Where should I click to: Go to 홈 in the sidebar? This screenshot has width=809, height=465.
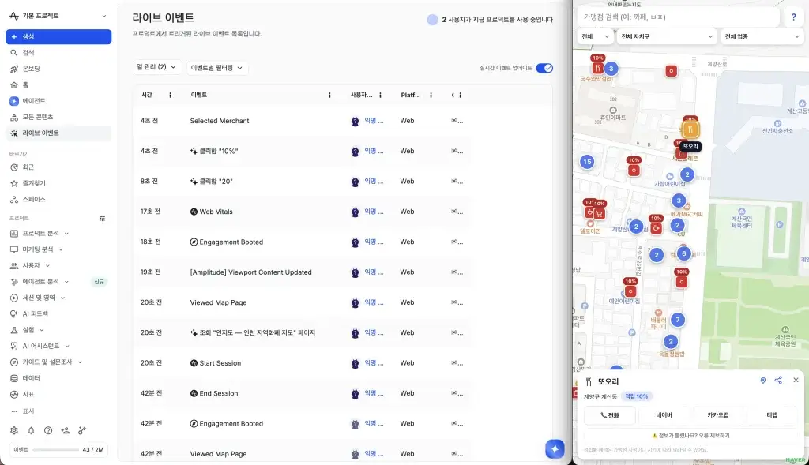[58, 84]
